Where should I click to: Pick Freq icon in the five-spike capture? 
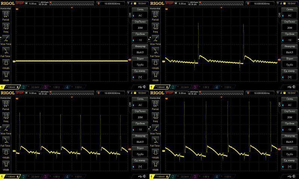155,116
